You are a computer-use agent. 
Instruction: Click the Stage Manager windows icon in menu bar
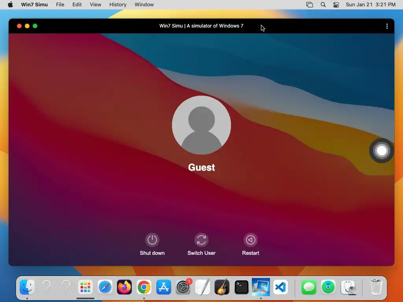[x=309, y=5]
